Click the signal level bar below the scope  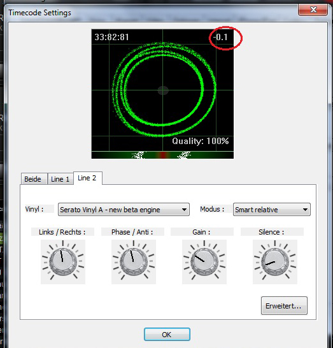tap(162, 155)
